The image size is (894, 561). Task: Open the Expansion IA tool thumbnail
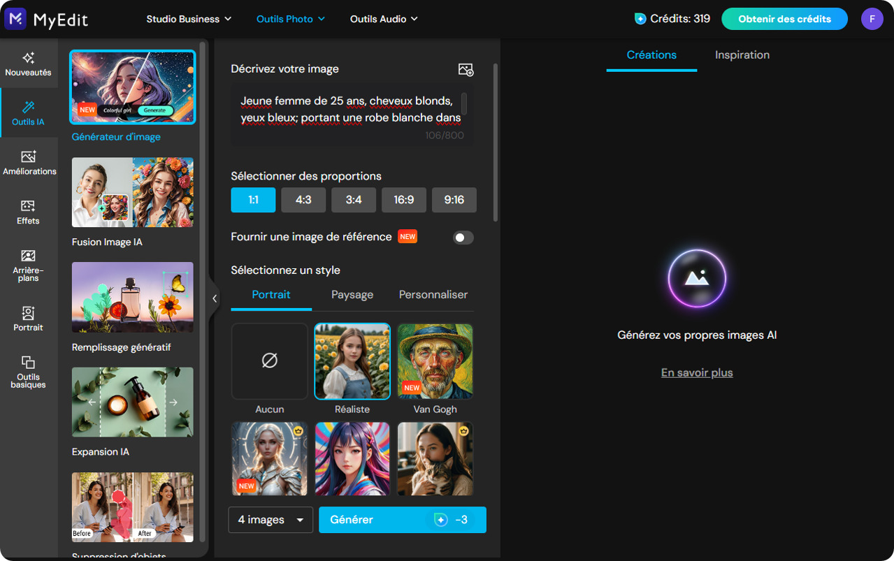click(x=133, y=402)
